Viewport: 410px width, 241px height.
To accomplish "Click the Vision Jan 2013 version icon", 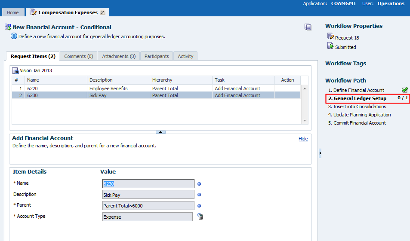I will [x=15, y=70].
